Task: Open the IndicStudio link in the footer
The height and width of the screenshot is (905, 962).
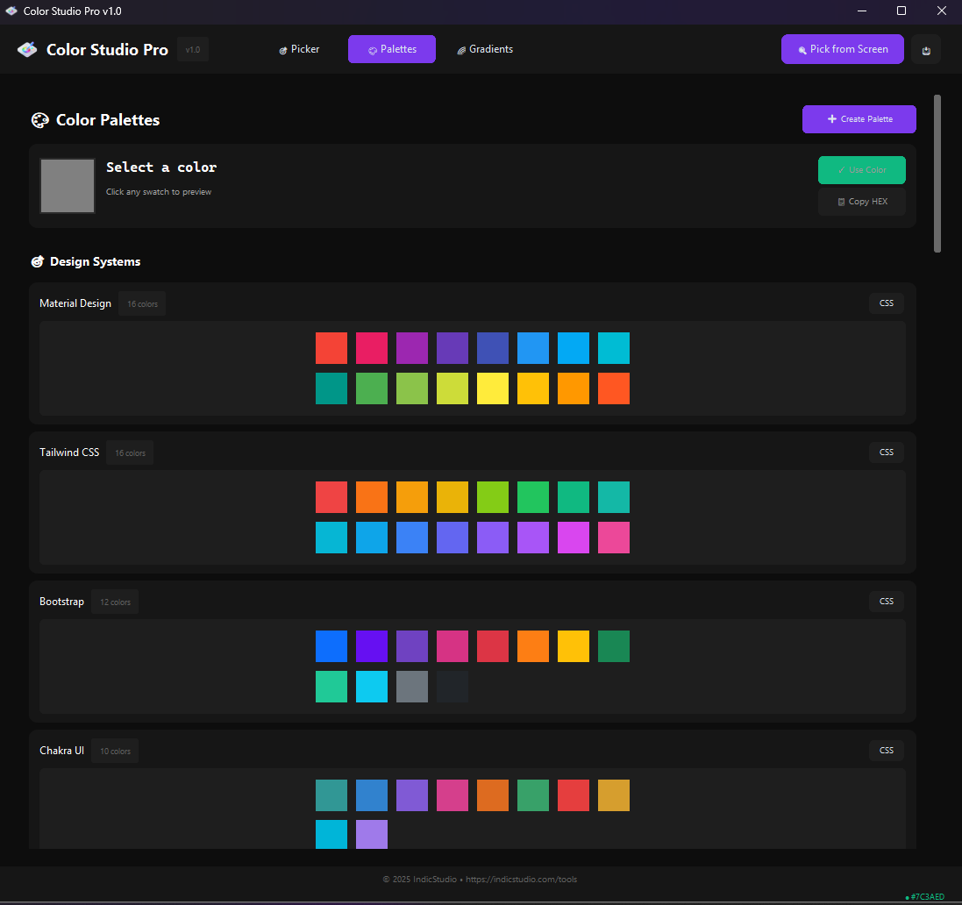Action: pyautogui.click(x=522, y=879)
